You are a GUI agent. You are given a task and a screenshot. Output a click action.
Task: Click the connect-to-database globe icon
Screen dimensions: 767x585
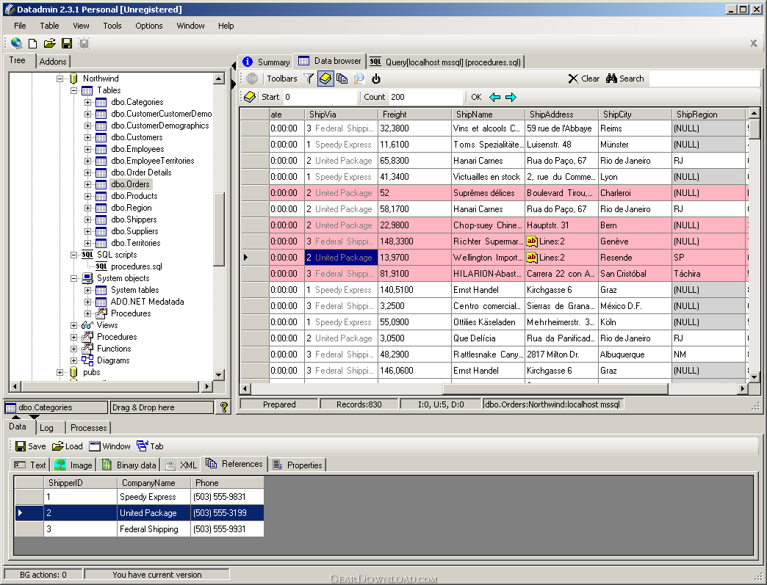[16, 43]
